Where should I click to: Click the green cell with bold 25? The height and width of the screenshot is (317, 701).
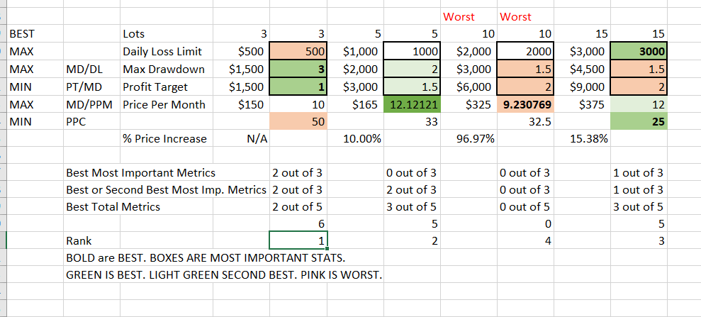639,121
